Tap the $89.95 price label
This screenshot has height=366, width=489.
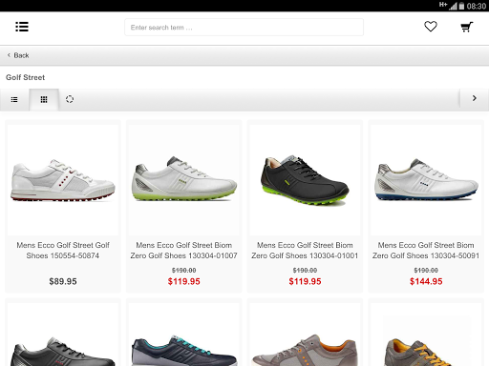pos(63,281)
